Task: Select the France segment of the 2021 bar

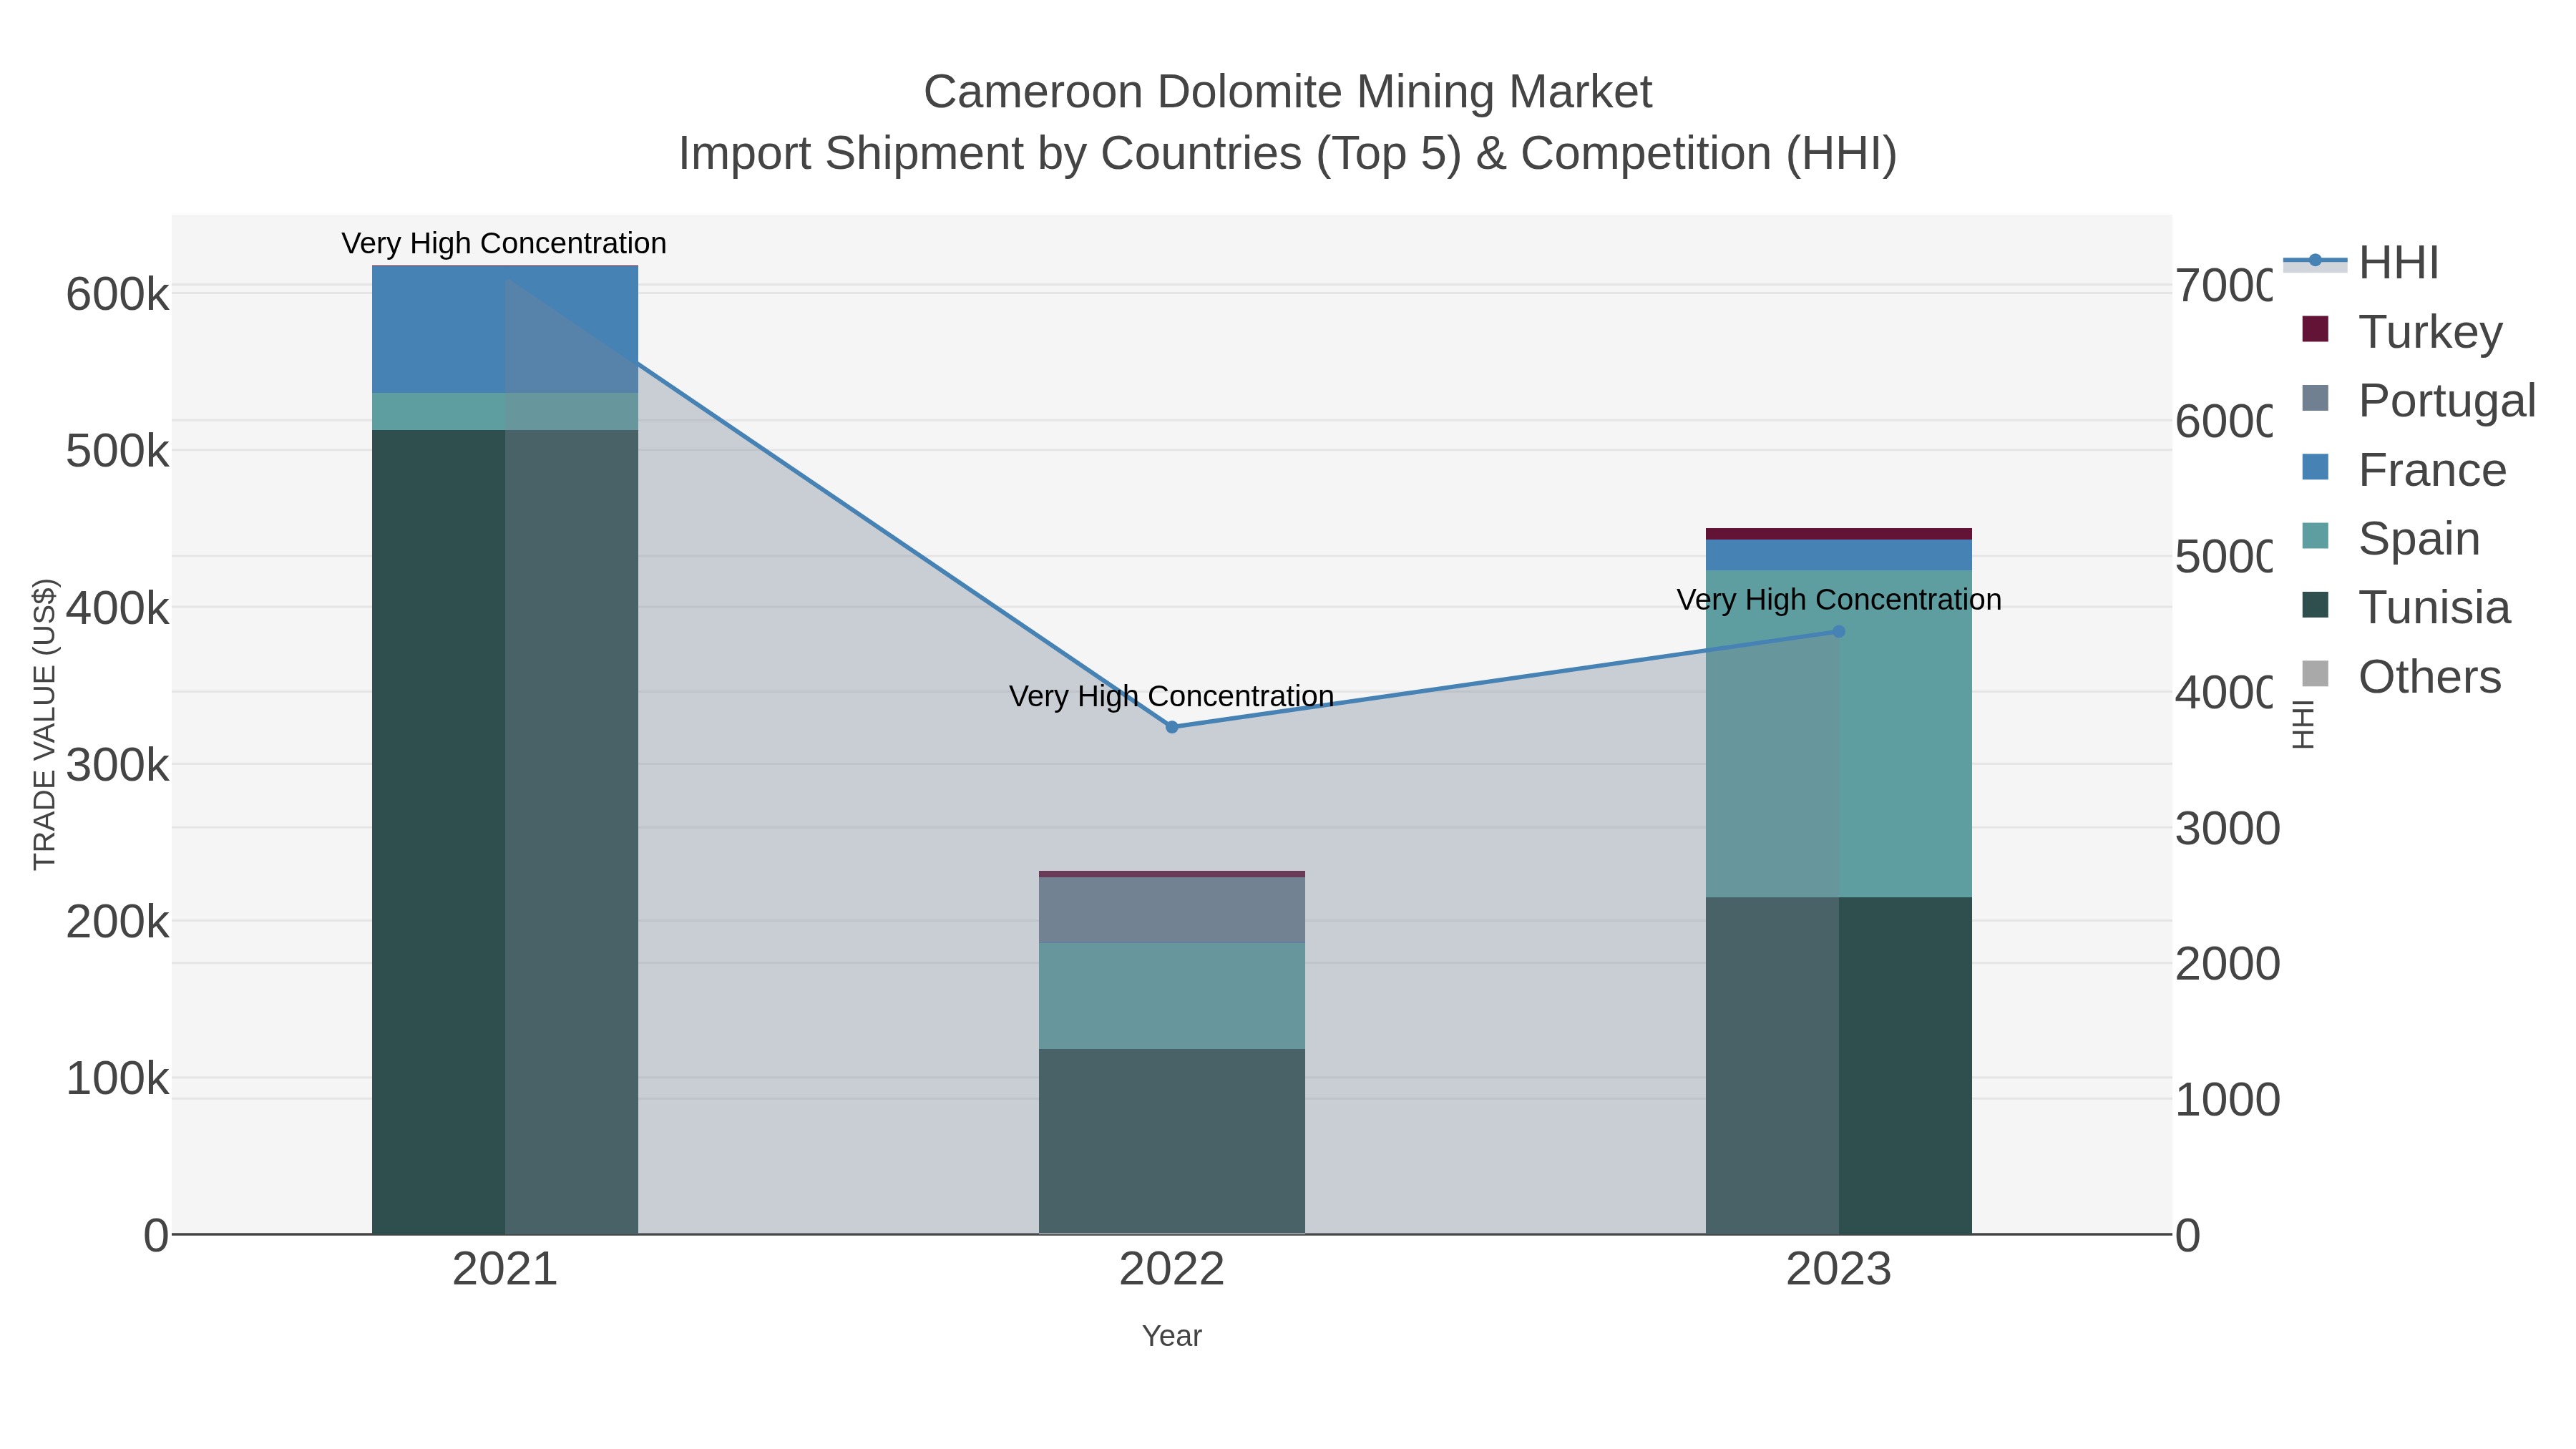Action: pyautogui.click(x=505, y=330)
